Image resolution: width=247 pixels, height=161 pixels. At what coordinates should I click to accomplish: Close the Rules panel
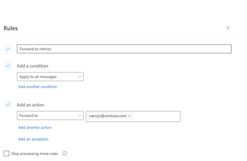pos(228,28)
